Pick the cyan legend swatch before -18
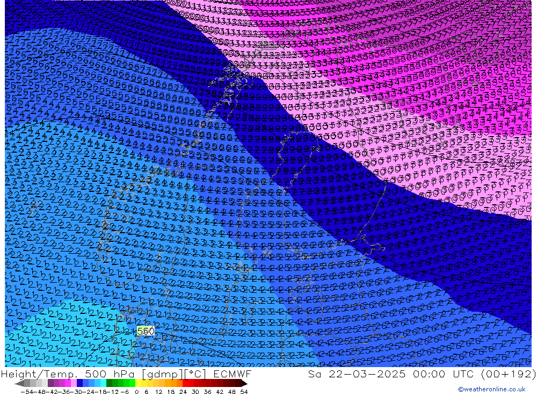 (x=103, y=383)
